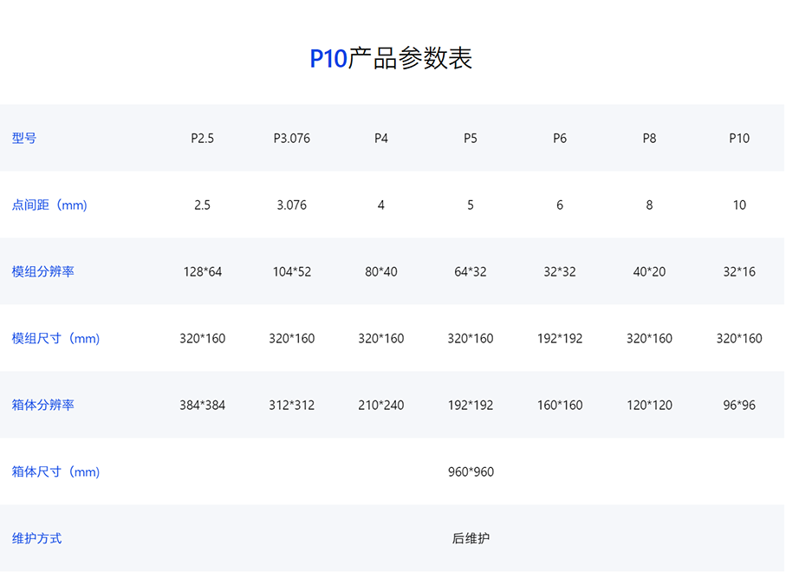
Task: Click the 点间距 (mm) row label
Action: click(49, 205)
